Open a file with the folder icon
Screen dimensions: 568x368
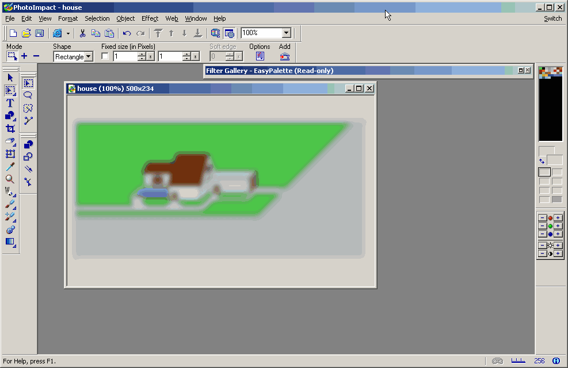point(26,33)
